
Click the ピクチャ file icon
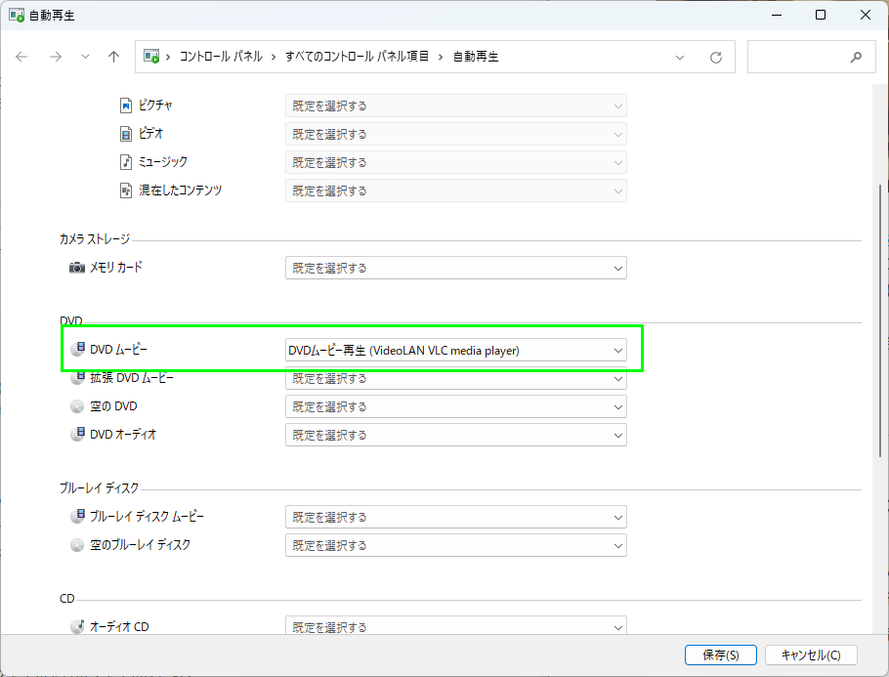pos(126,106)
